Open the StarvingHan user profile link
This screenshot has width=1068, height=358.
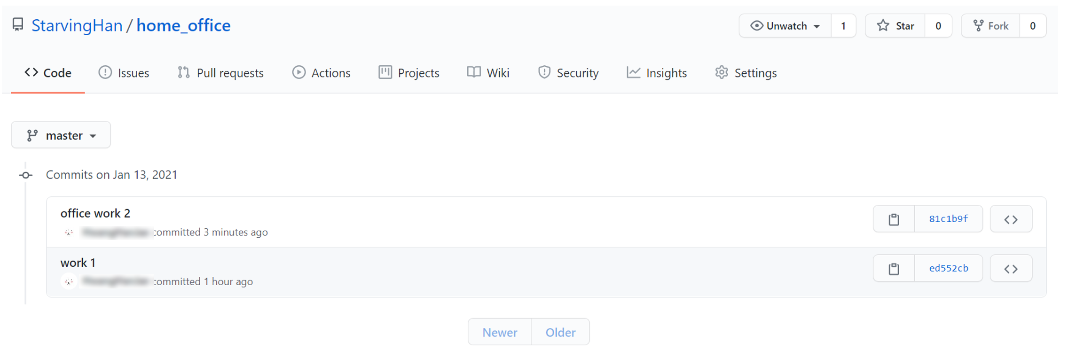pyautogui.click(x=77, y=25)
